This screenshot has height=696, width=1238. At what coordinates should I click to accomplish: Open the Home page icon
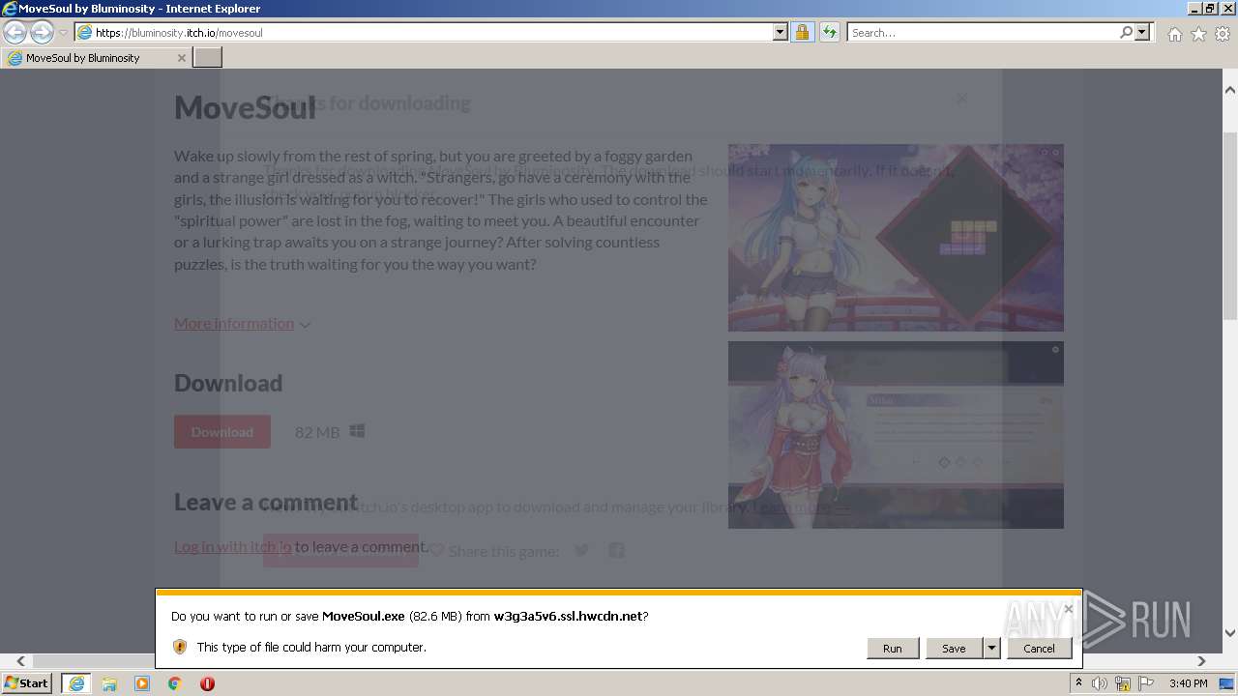1174,34
